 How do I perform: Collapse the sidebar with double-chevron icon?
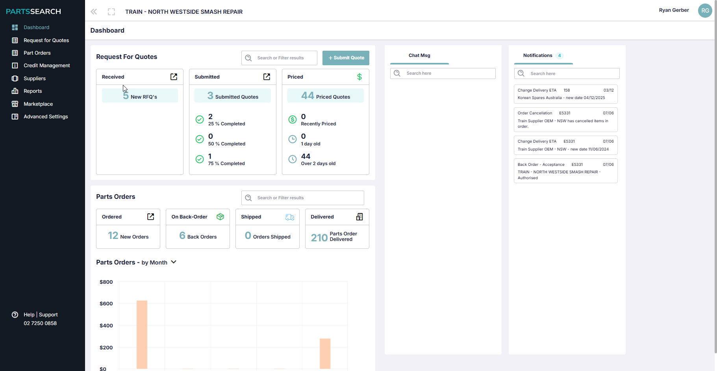[94, 12]
